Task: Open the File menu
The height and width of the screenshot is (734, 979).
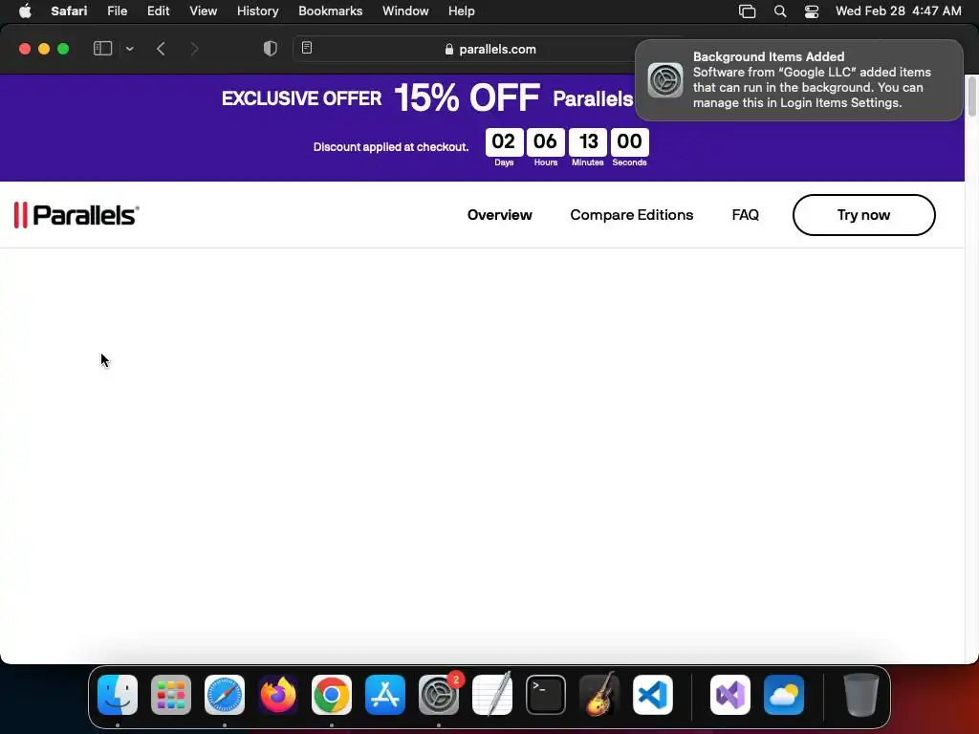Action: coord(117,11)
